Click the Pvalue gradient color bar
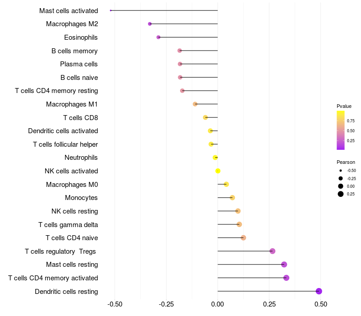 click(341, 130)
